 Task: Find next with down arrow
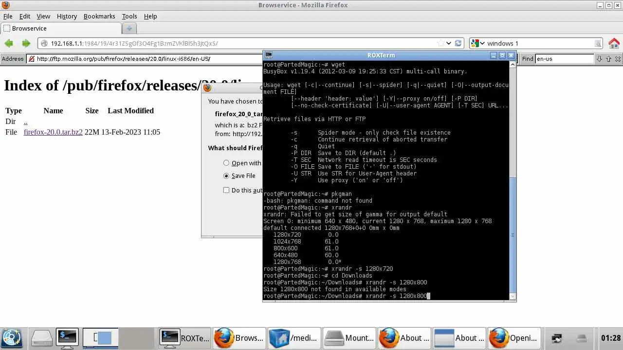coord(599,59)
